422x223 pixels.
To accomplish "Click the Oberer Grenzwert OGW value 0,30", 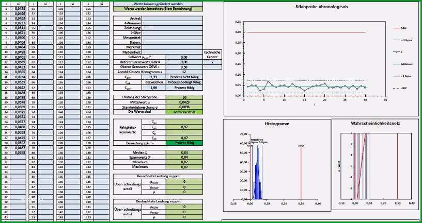I will 184,67.
